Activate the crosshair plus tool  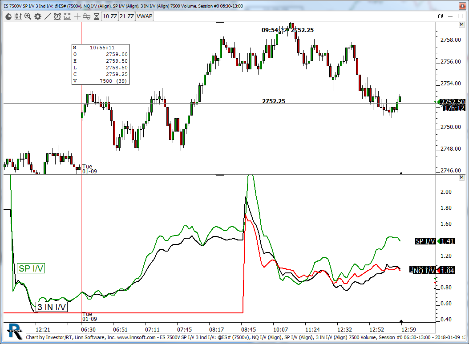point(77,16)
